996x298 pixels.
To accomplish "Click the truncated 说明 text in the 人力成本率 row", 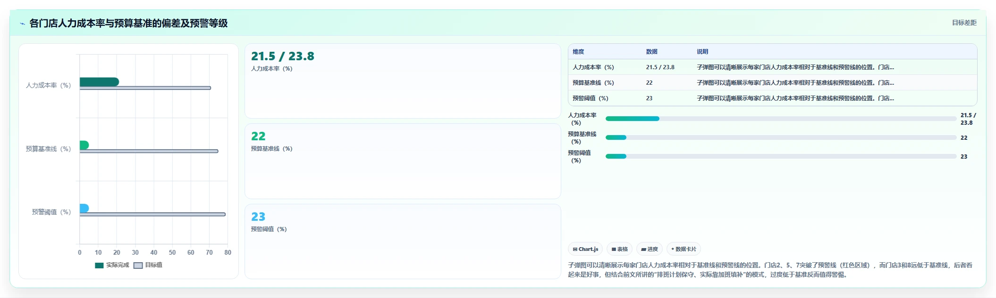I will (795, 67).
